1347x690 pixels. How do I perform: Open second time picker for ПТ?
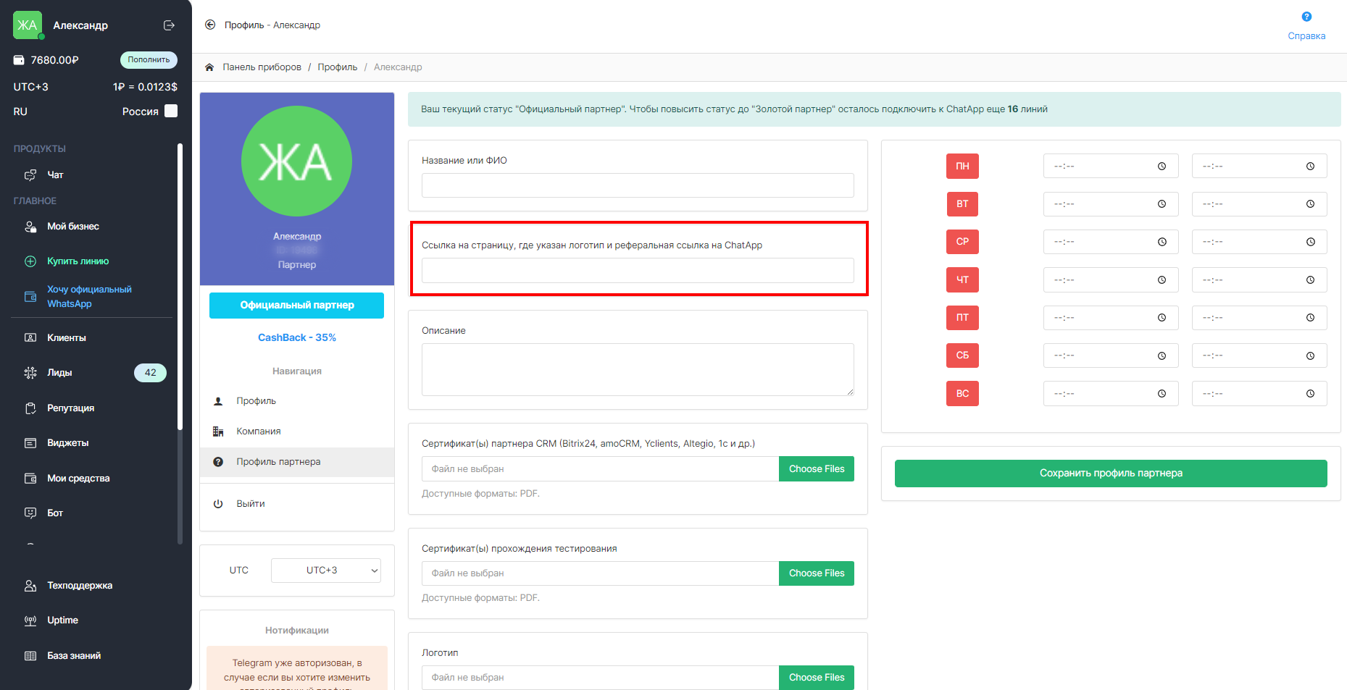click(x=1259, y=318)
